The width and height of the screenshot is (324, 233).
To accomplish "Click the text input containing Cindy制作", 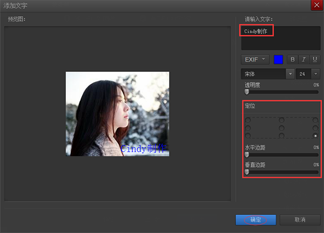I will 281,38.
